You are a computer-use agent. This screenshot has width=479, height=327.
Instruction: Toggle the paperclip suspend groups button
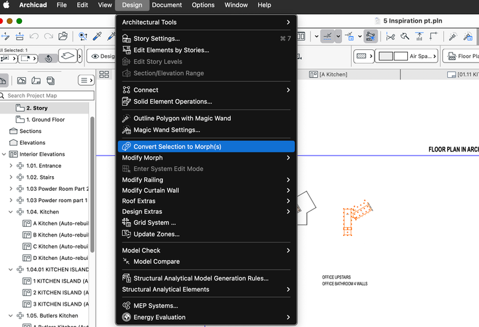[x=49, y=58]
